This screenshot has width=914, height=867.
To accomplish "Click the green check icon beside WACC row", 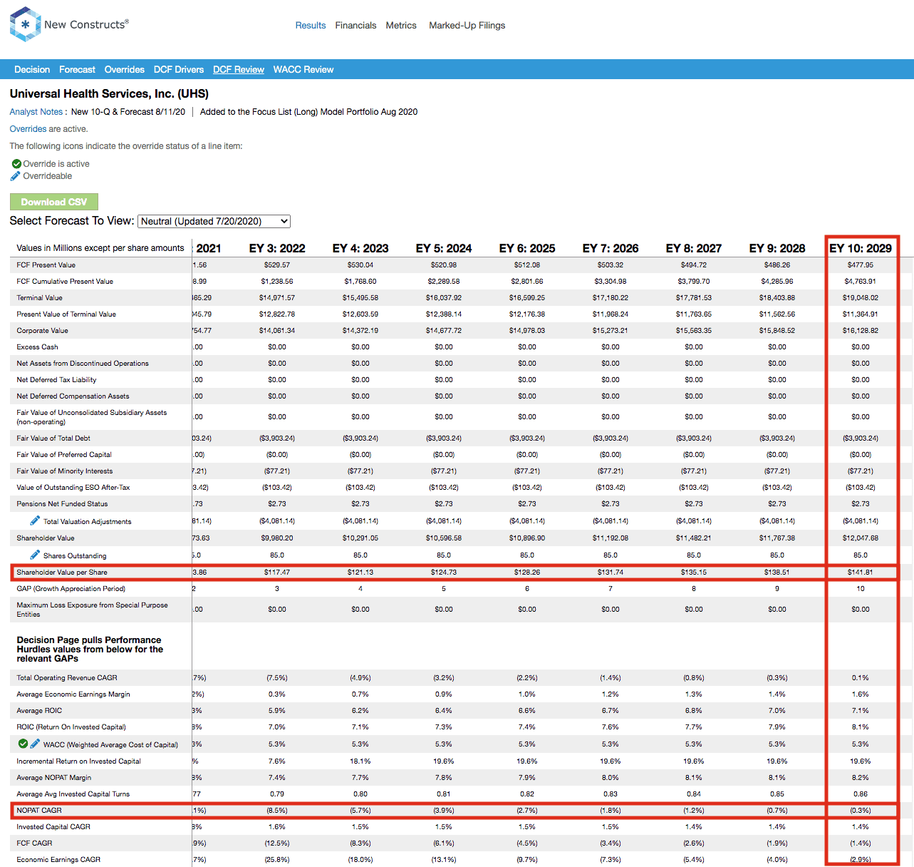I will pyautogui.click(x=23, y=744).
